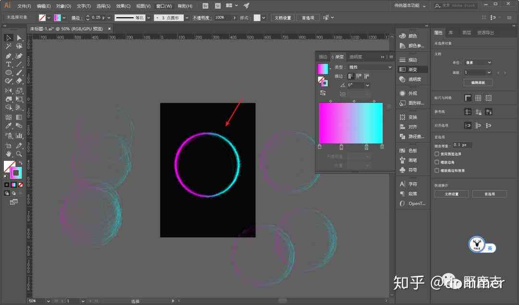
Task: Open the stroke weight dropdown in control bar
Action: click(109, 18)
